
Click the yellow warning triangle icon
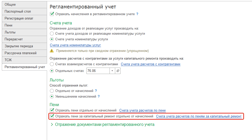coord(52,51)
